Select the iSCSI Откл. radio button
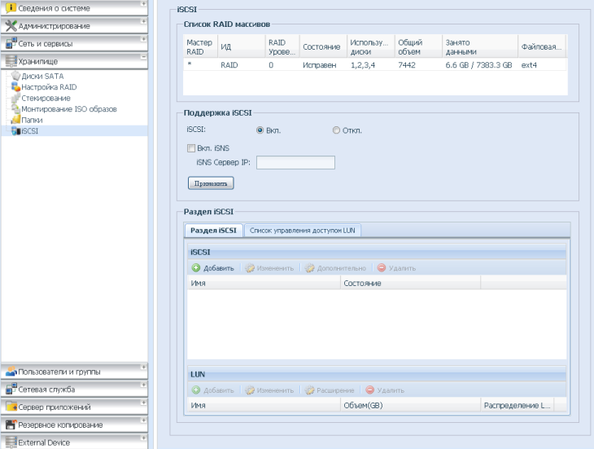This screenshot has height=449, width=594. coord(336,130)
